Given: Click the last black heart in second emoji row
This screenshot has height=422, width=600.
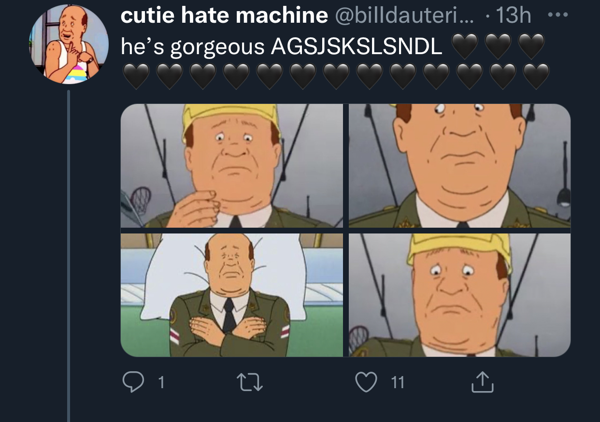Looking at the screenshot, I should 537,76.
